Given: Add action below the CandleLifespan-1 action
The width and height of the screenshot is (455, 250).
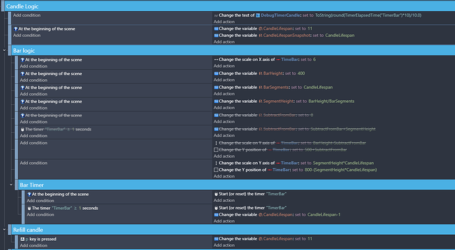Looking at the screenshot, I should [x=224, y=221].
